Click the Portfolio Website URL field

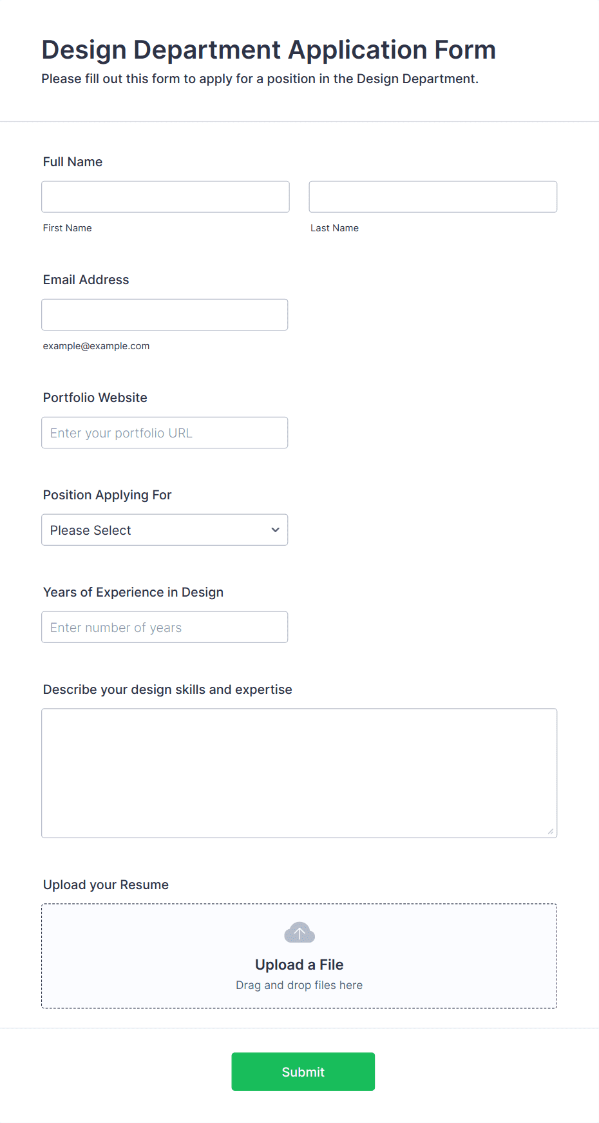[x=165, y=432]
